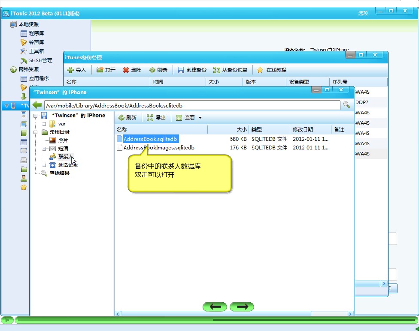Select 铃声库 (Ringtone Library) in sidebar

36,42
